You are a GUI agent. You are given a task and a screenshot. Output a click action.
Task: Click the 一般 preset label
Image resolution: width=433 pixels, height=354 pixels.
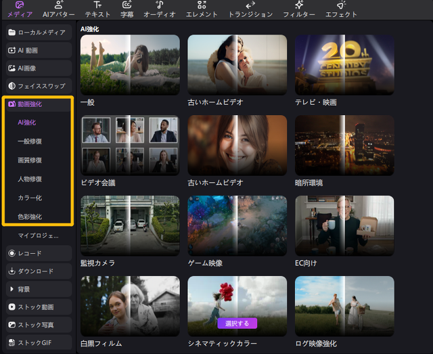point(87,102)
